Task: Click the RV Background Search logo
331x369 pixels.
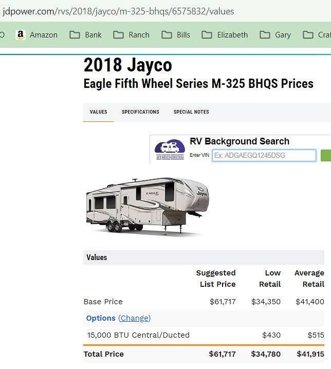Action: point(170,149)
